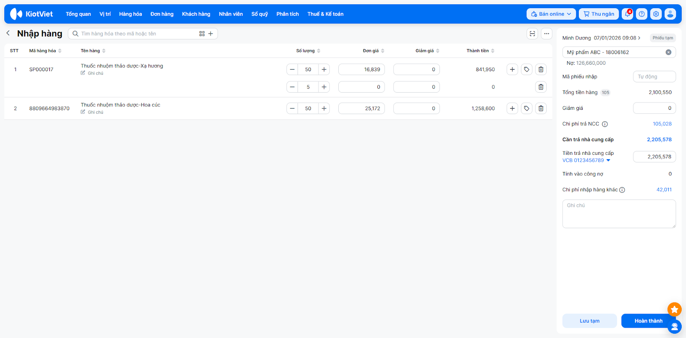This screenshot has height=338, width=686.
Task: Click the Chi phí trả NCC amount 105,028
Action: click(x=662, y=124)
